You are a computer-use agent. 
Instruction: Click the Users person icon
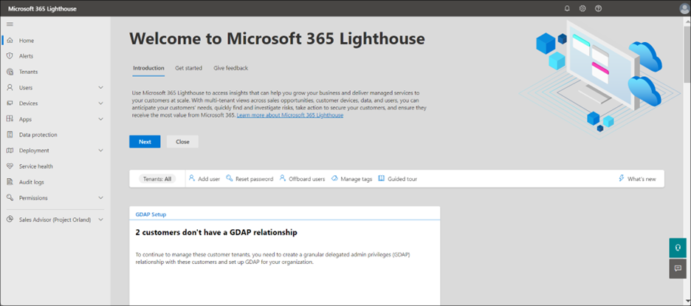click(10, 87)
